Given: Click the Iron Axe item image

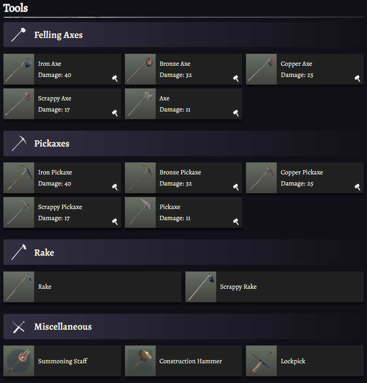Looking at the screenshot, I should 19,69.
